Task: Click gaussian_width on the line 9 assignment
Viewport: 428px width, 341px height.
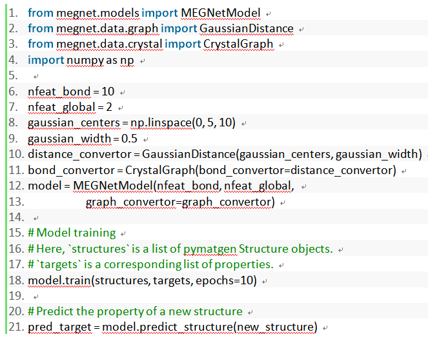Action: coord(65,139)
